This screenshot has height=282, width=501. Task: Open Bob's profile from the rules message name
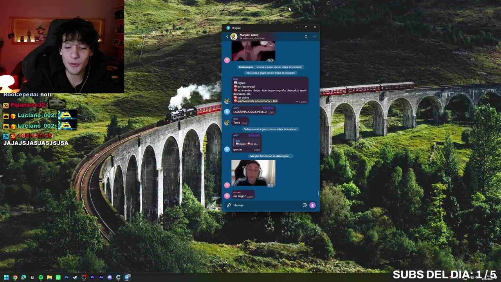click(x=236, y=79)
